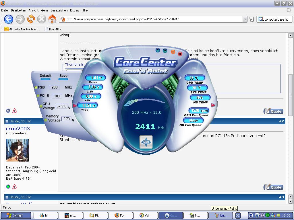Click the scrollbar up arrow at top

[291, 36]
